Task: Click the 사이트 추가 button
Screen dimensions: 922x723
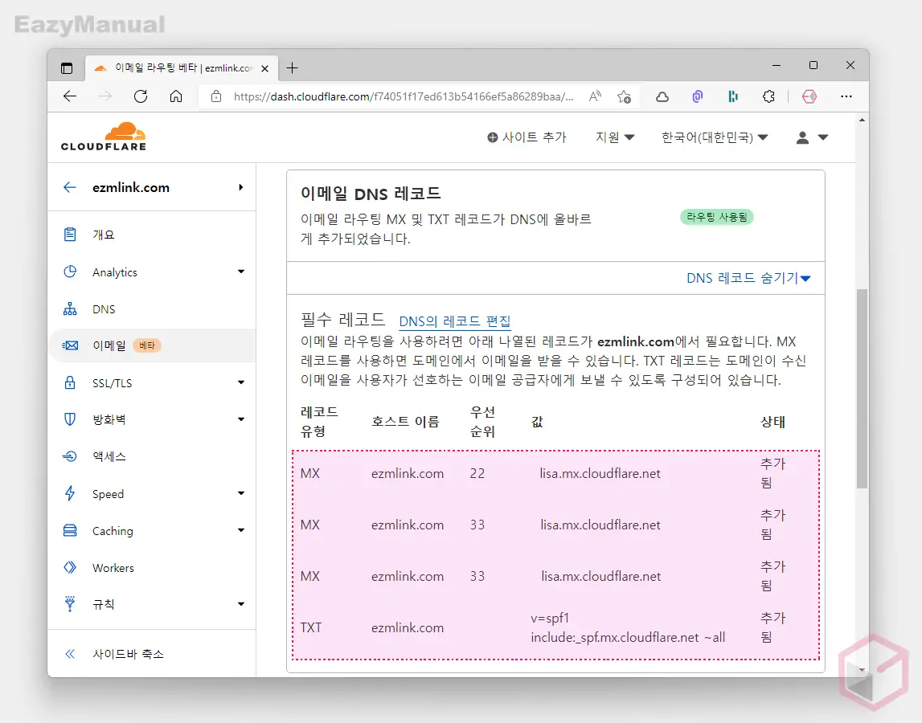Action: pyautogui.click(x=527, y=137)
